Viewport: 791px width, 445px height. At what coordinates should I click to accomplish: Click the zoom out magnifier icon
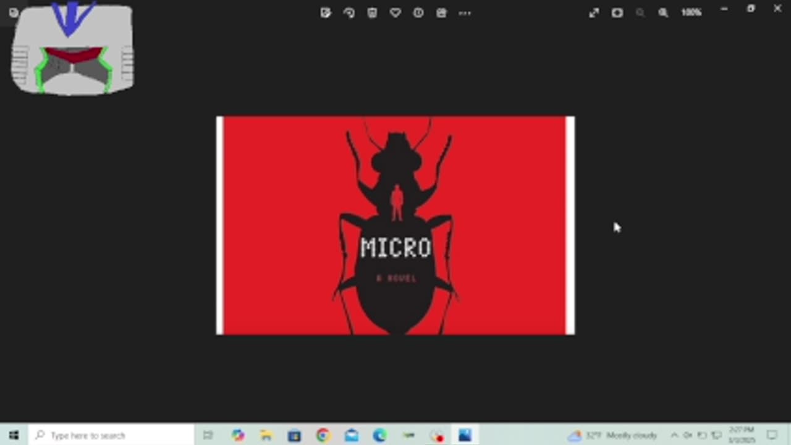tap(640, 12)
